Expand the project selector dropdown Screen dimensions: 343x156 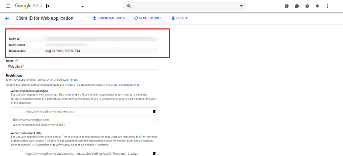[x=82, y=6]
